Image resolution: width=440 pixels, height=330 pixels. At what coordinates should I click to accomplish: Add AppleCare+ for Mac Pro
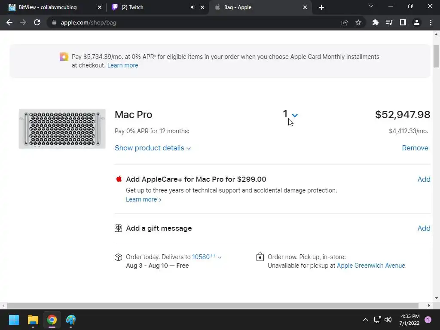click(424, 179)
